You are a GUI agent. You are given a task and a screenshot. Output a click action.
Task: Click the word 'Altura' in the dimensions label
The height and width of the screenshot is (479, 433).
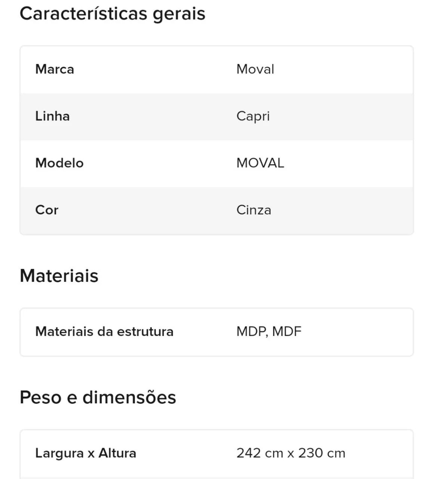pos(117,453)
